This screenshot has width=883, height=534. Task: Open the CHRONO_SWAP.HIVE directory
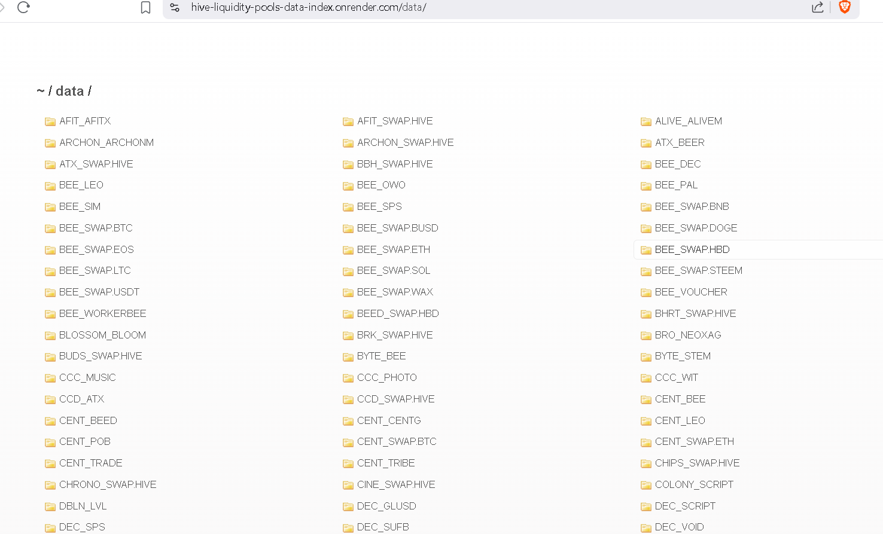(108, 484)
